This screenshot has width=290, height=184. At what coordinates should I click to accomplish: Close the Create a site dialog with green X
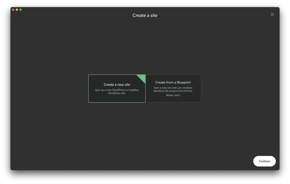click(x=272, y=14)
